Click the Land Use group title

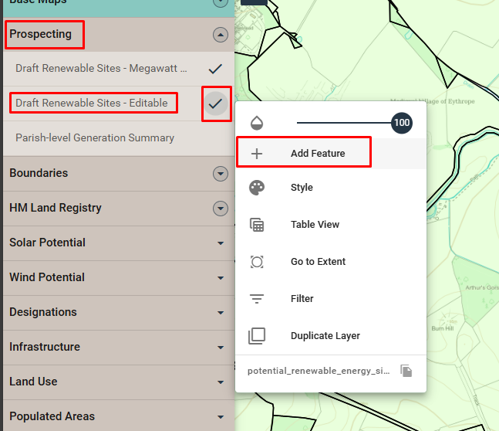[33, 382]
